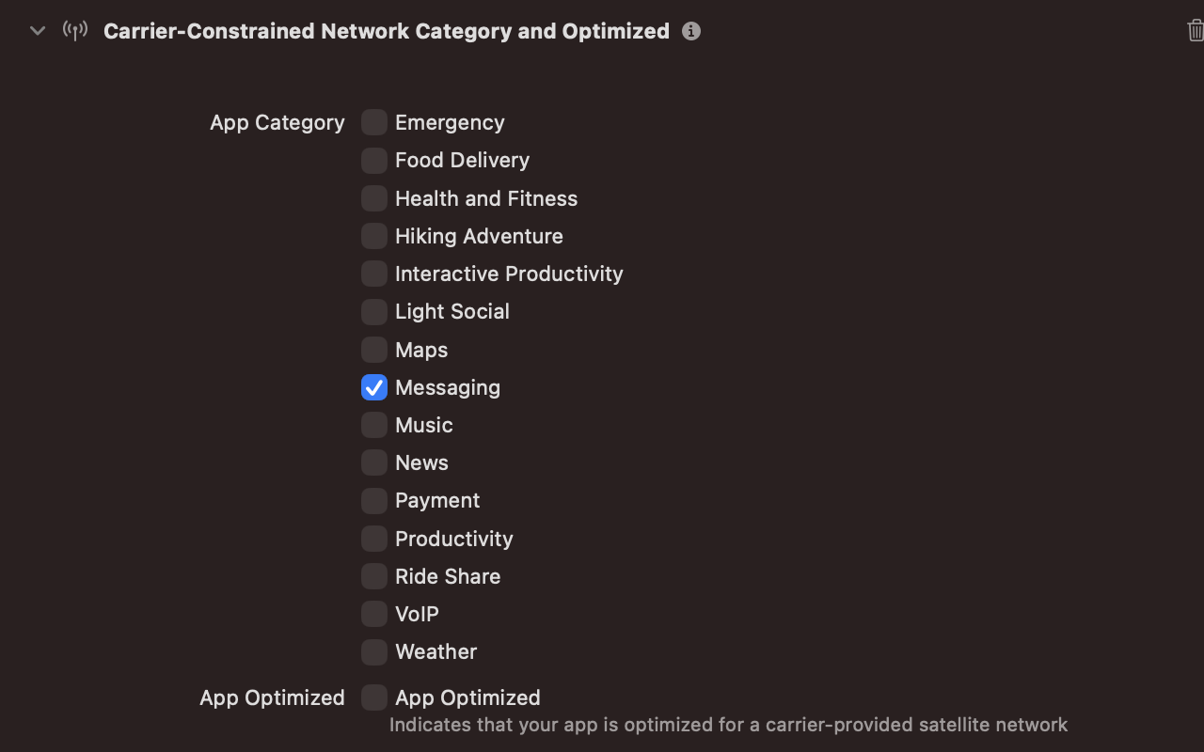Check the Payment app category
The image size is (1204, 752).
point(373,500)
